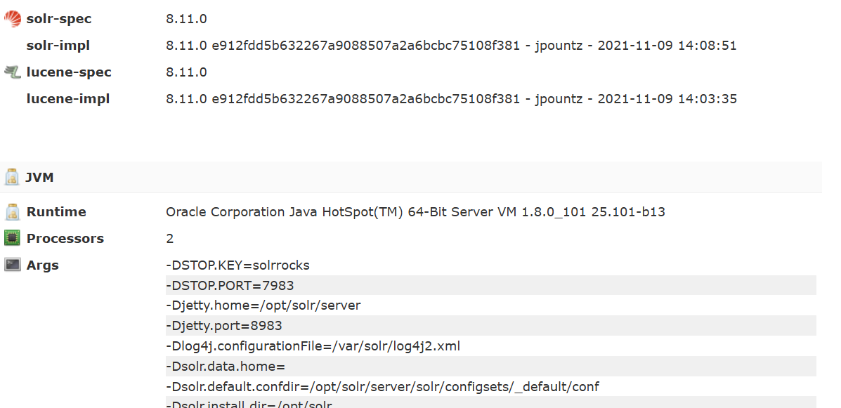Click the Processors value 2
The image size is (841, 408).
pos(169,239)
